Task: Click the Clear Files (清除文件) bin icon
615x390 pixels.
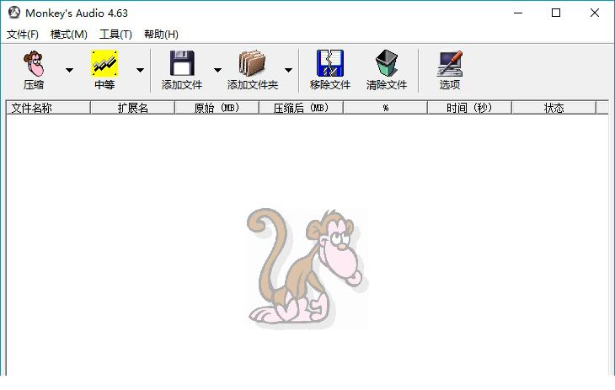Action: tap(387, 64)
